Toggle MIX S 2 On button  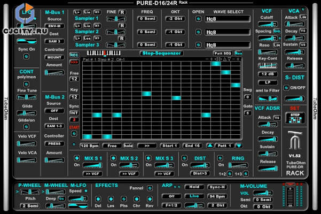pos(113,158)
